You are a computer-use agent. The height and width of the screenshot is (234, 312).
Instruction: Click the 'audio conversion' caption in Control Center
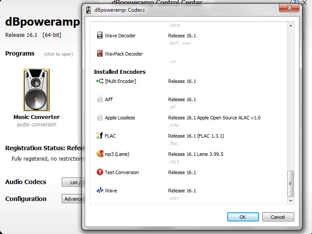pos(37,125)
